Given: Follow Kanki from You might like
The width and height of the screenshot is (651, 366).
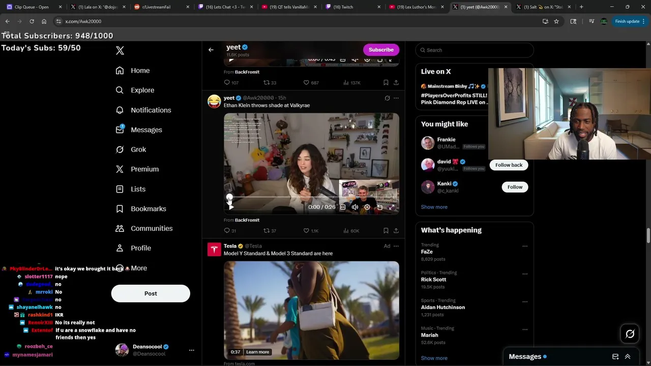Looking at the screenshot, I should coord(515,187).
